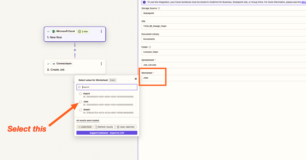Image resolution: width=306 pixels, height=160 pixels.
Task: Open the Worksheet dropdown showing Jobs
Action: [x=224, y=78]
